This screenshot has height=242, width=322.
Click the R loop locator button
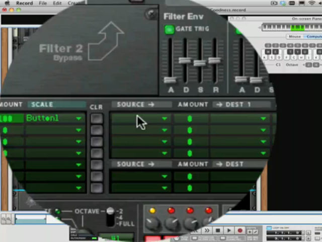pyautogui.click(x=308, y=238)
